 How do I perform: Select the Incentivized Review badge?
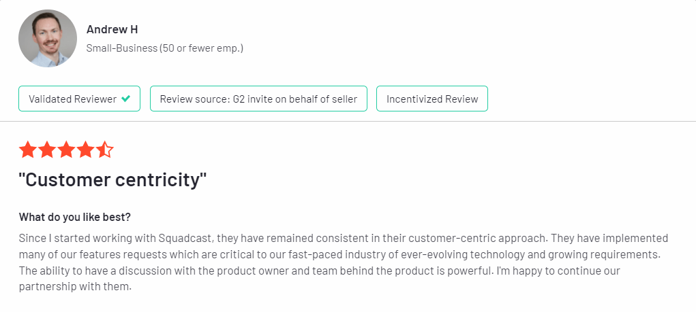point(432,99)
